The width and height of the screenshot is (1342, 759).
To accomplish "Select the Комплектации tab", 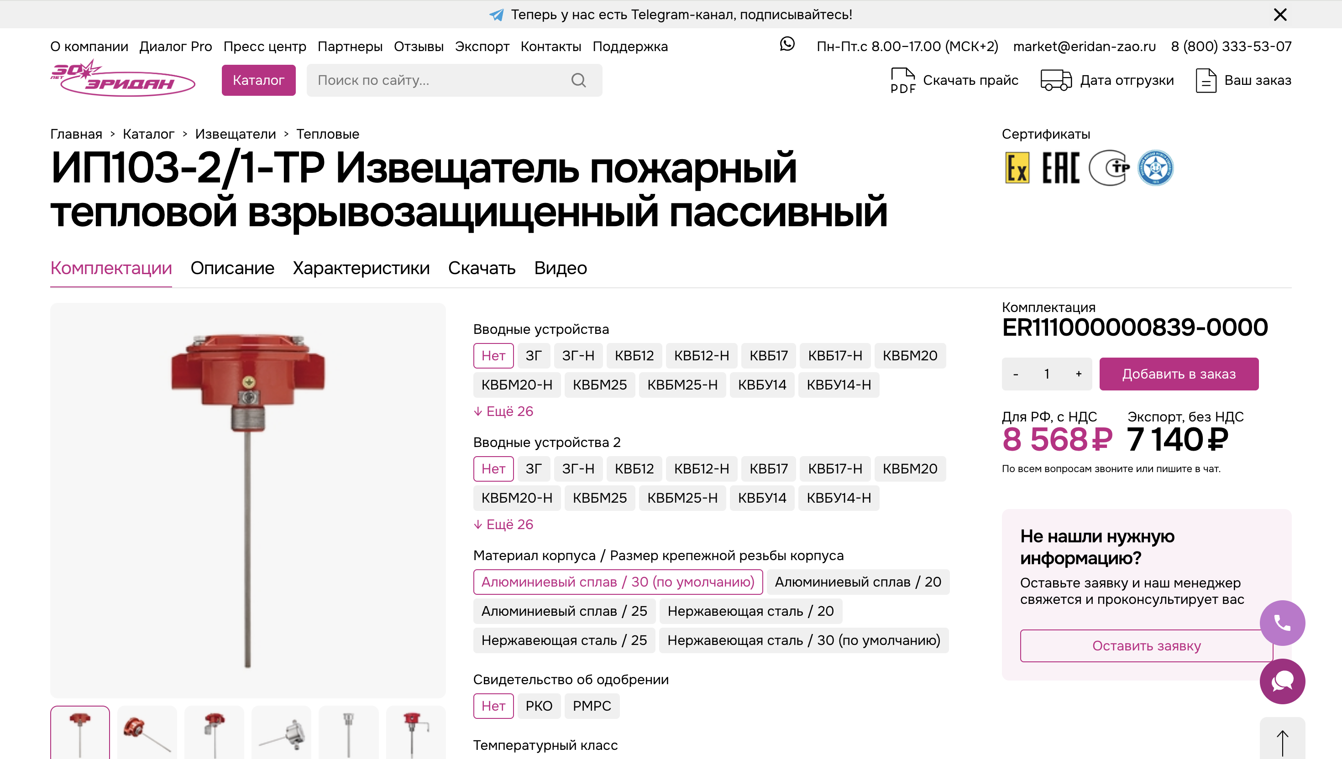I will (x=111, y=268).
